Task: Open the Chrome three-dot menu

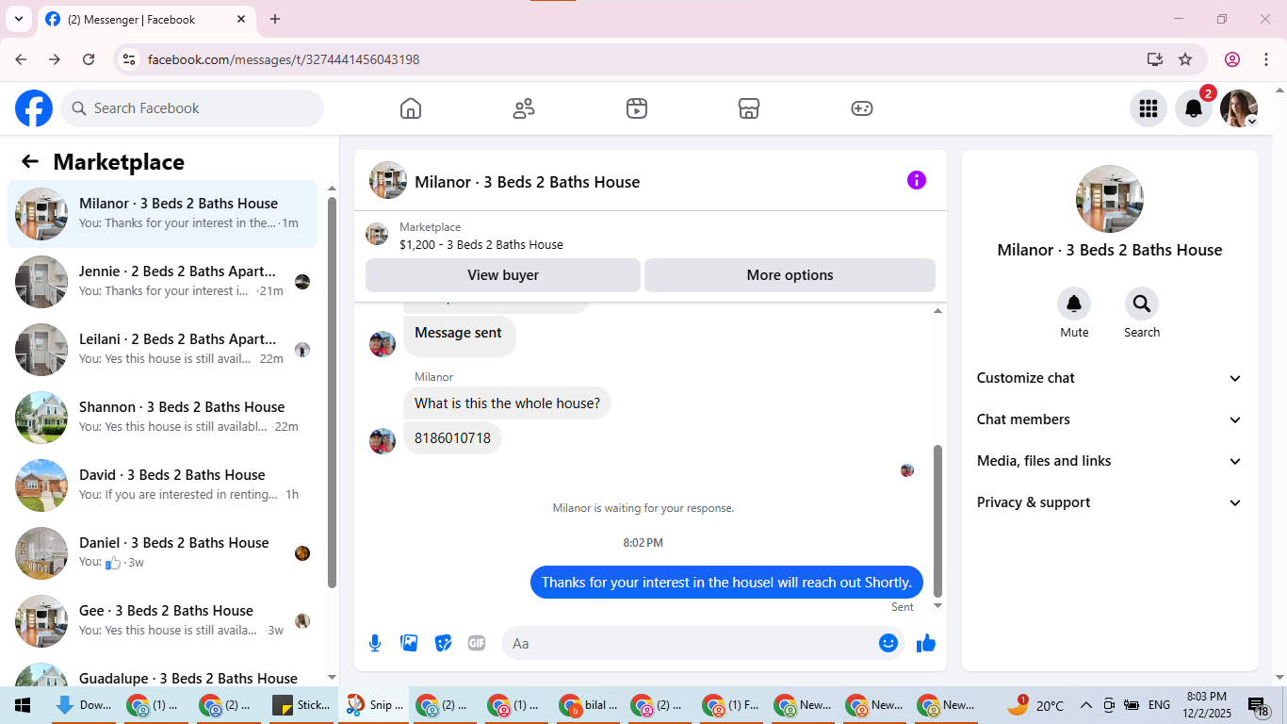Action: [x=1264, y=59]
